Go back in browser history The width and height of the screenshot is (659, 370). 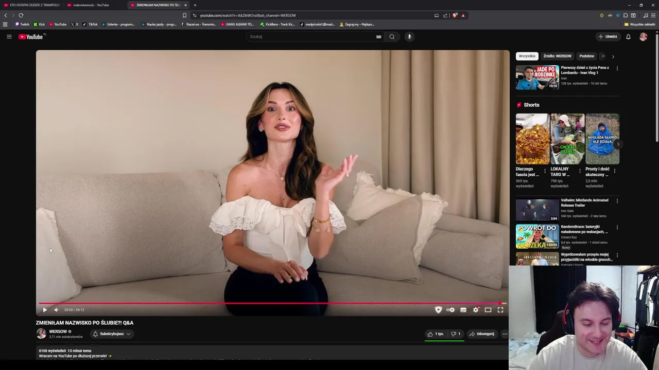(6, 15)
